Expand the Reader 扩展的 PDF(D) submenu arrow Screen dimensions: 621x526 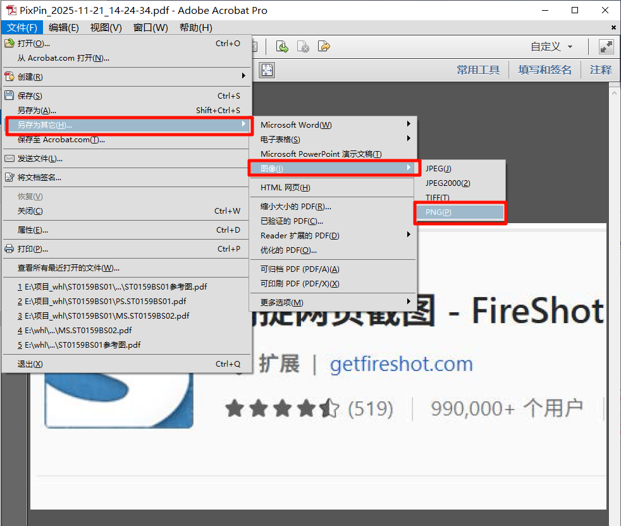coord(409,235)
